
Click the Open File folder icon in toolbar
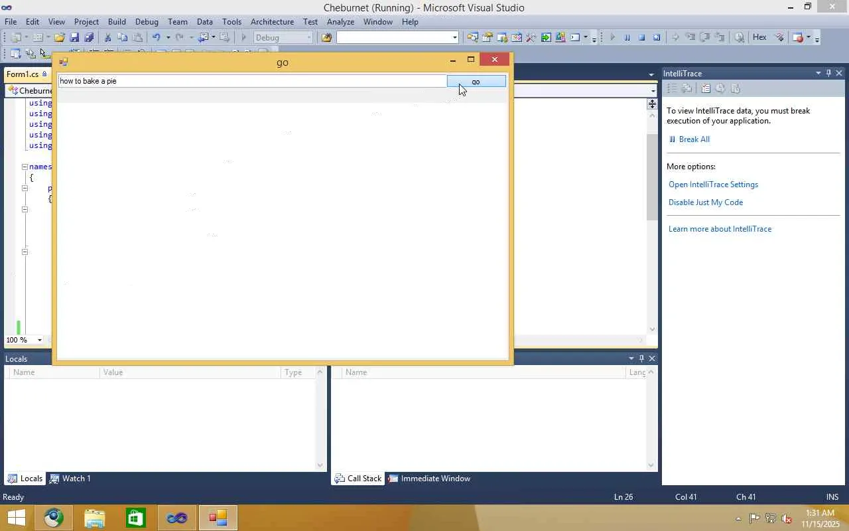(x=60, y=38)
